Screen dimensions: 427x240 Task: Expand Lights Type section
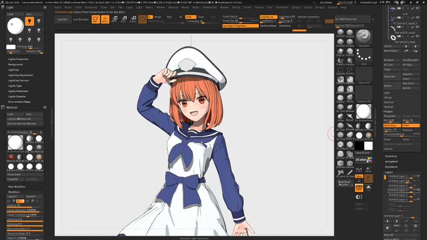tap(15, 86)
